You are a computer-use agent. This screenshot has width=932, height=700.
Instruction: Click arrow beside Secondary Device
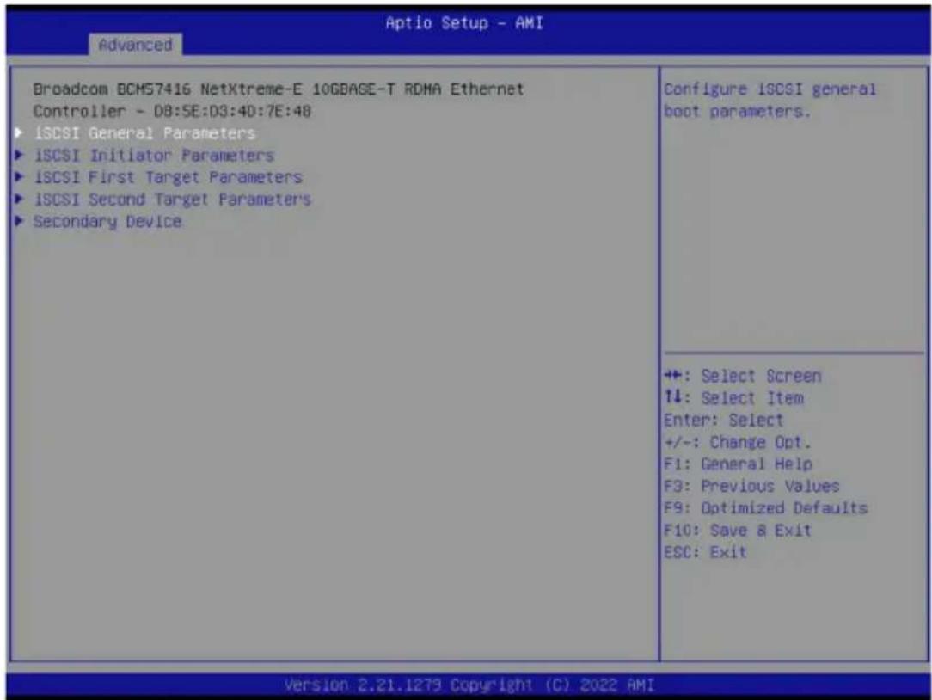click(x=19, y=221)
